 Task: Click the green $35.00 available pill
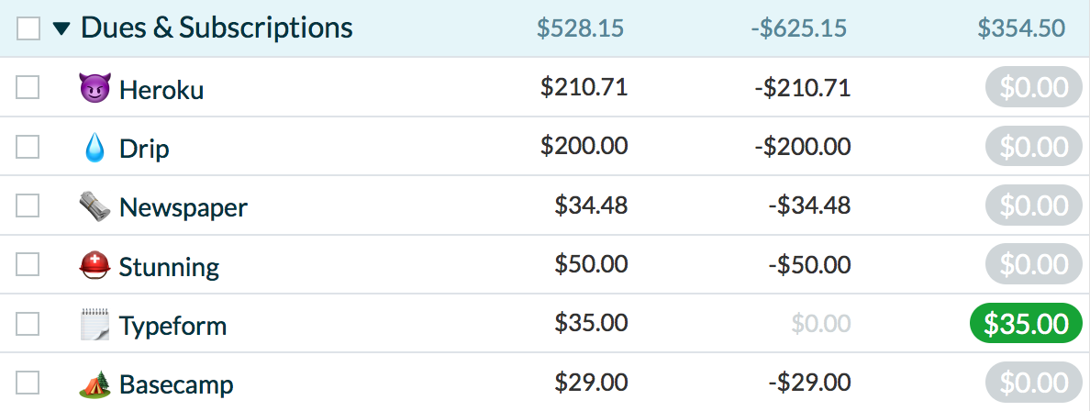[x=1026, y=324]
